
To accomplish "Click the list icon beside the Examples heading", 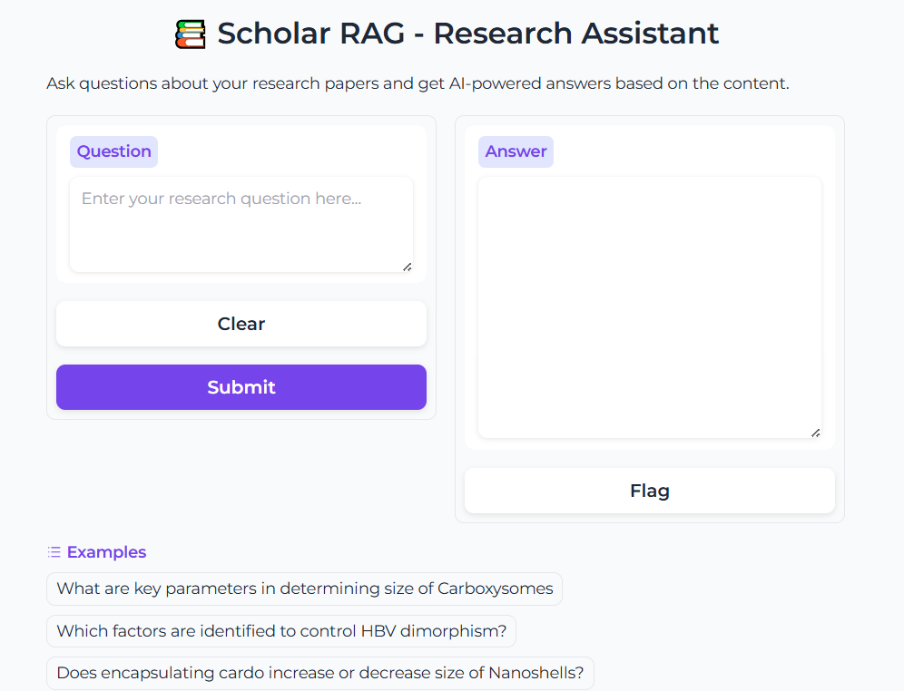I will [x=54, y=551].
